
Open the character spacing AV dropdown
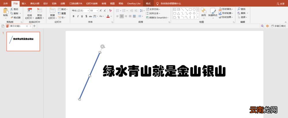tap(96, 16)
